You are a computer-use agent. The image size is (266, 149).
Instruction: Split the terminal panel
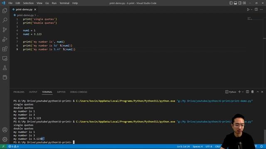(248, 92)
